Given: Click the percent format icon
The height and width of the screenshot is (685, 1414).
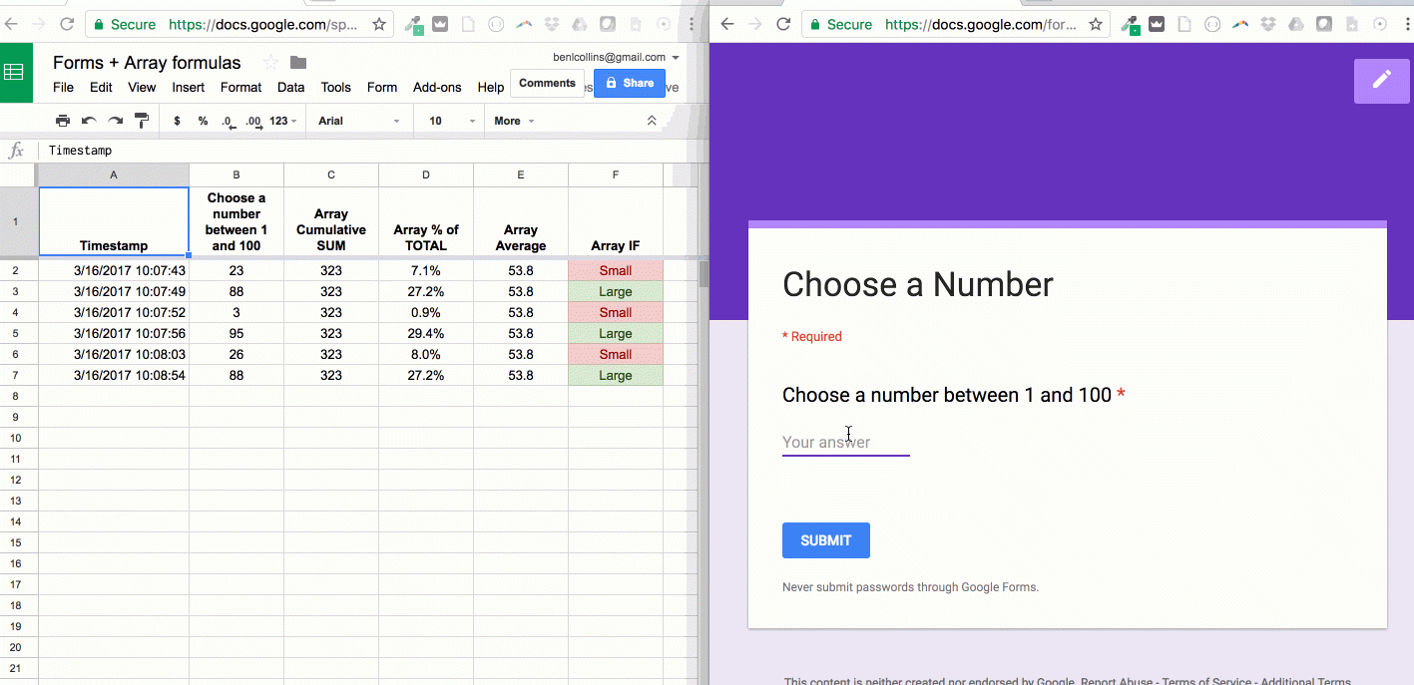Looking at the screenshot, I should click(x=202, y=120).
